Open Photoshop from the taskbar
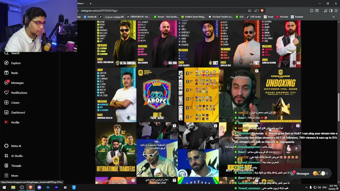Image resolution: width=340 pixels, height=191 pixels. pyautogui.click(x=48, y=187)
